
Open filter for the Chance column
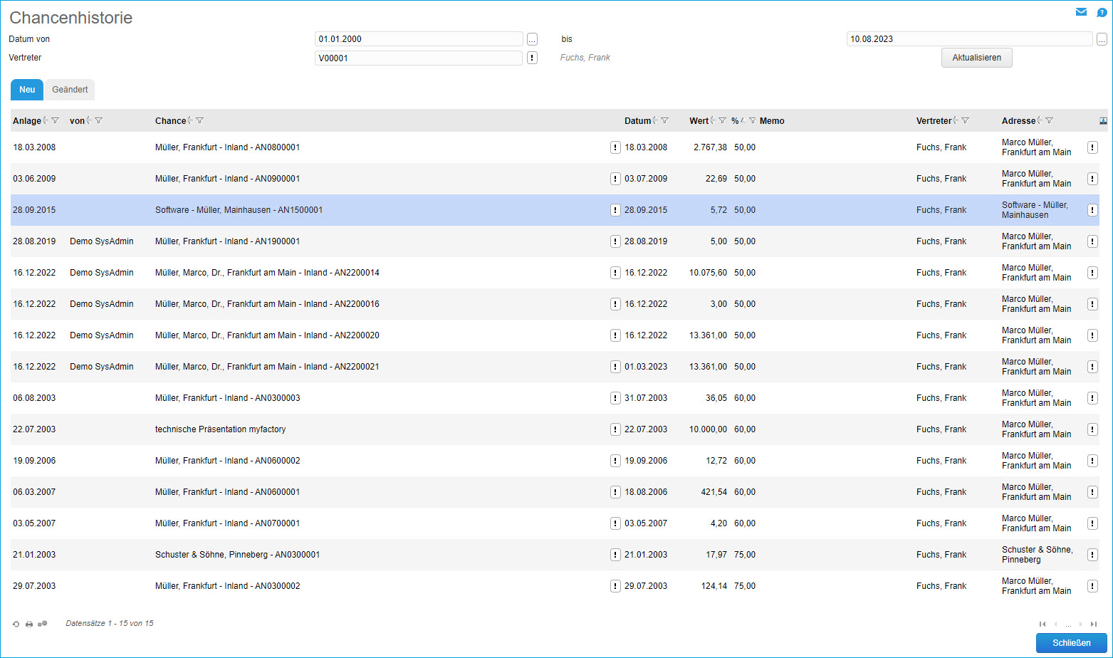pyautogui.click(x=200, y=121)
